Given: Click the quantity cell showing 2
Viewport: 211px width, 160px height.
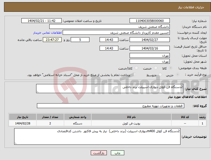Looking at the screenshot, I should coord(50,123).
